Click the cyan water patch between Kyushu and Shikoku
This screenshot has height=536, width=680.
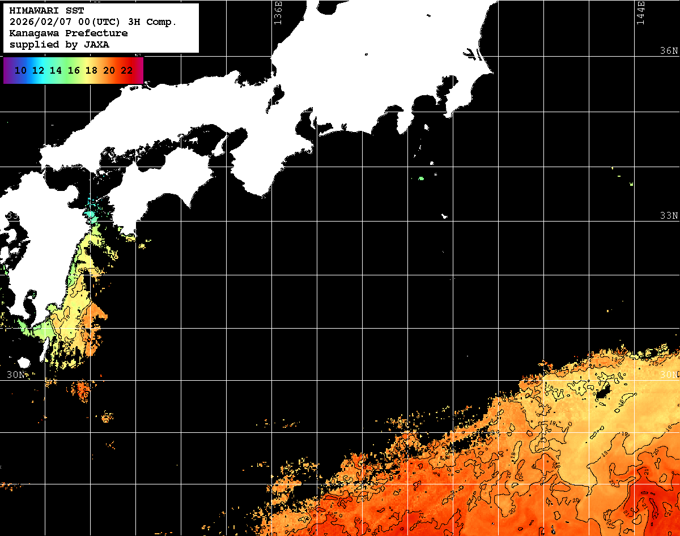click(x=90, y=215)
